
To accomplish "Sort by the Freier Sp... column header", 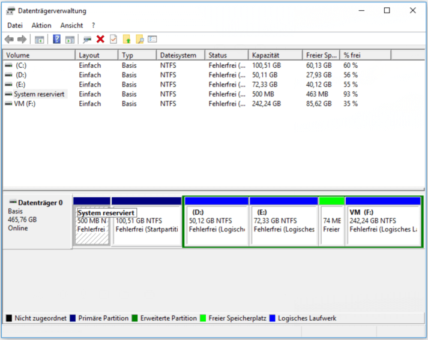I will (x=321, y=55).
